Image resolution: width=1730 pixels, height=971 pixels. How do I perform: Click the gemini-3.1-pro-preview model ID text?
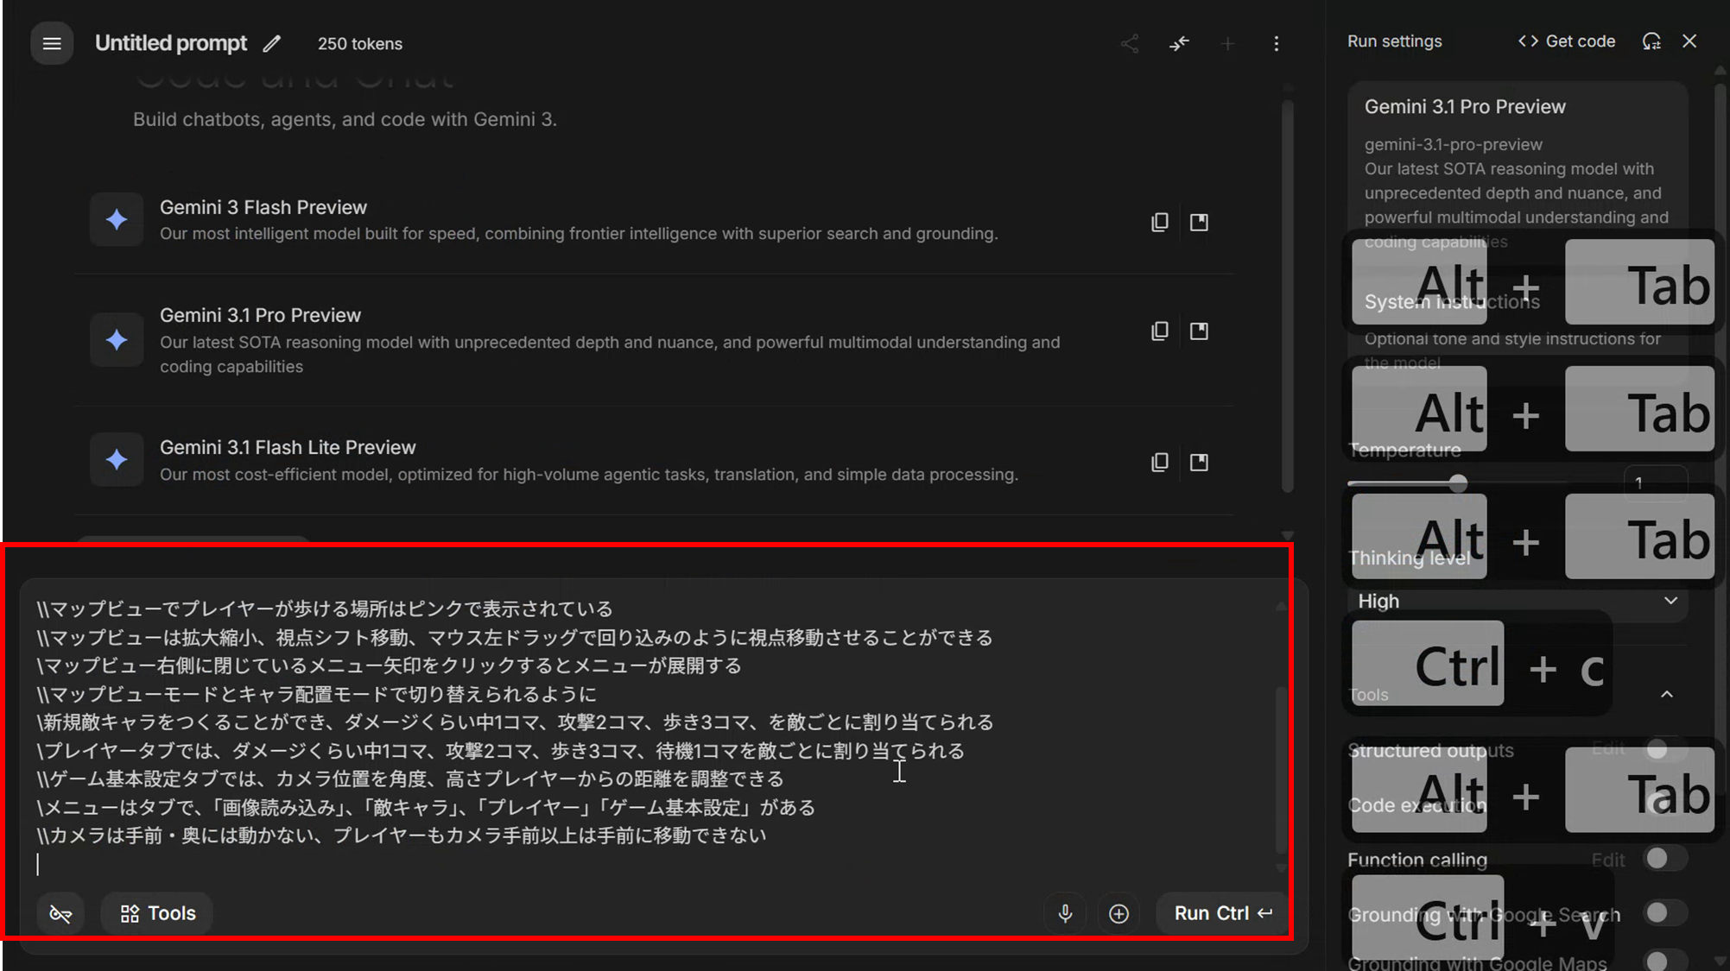click(1453, 144)
